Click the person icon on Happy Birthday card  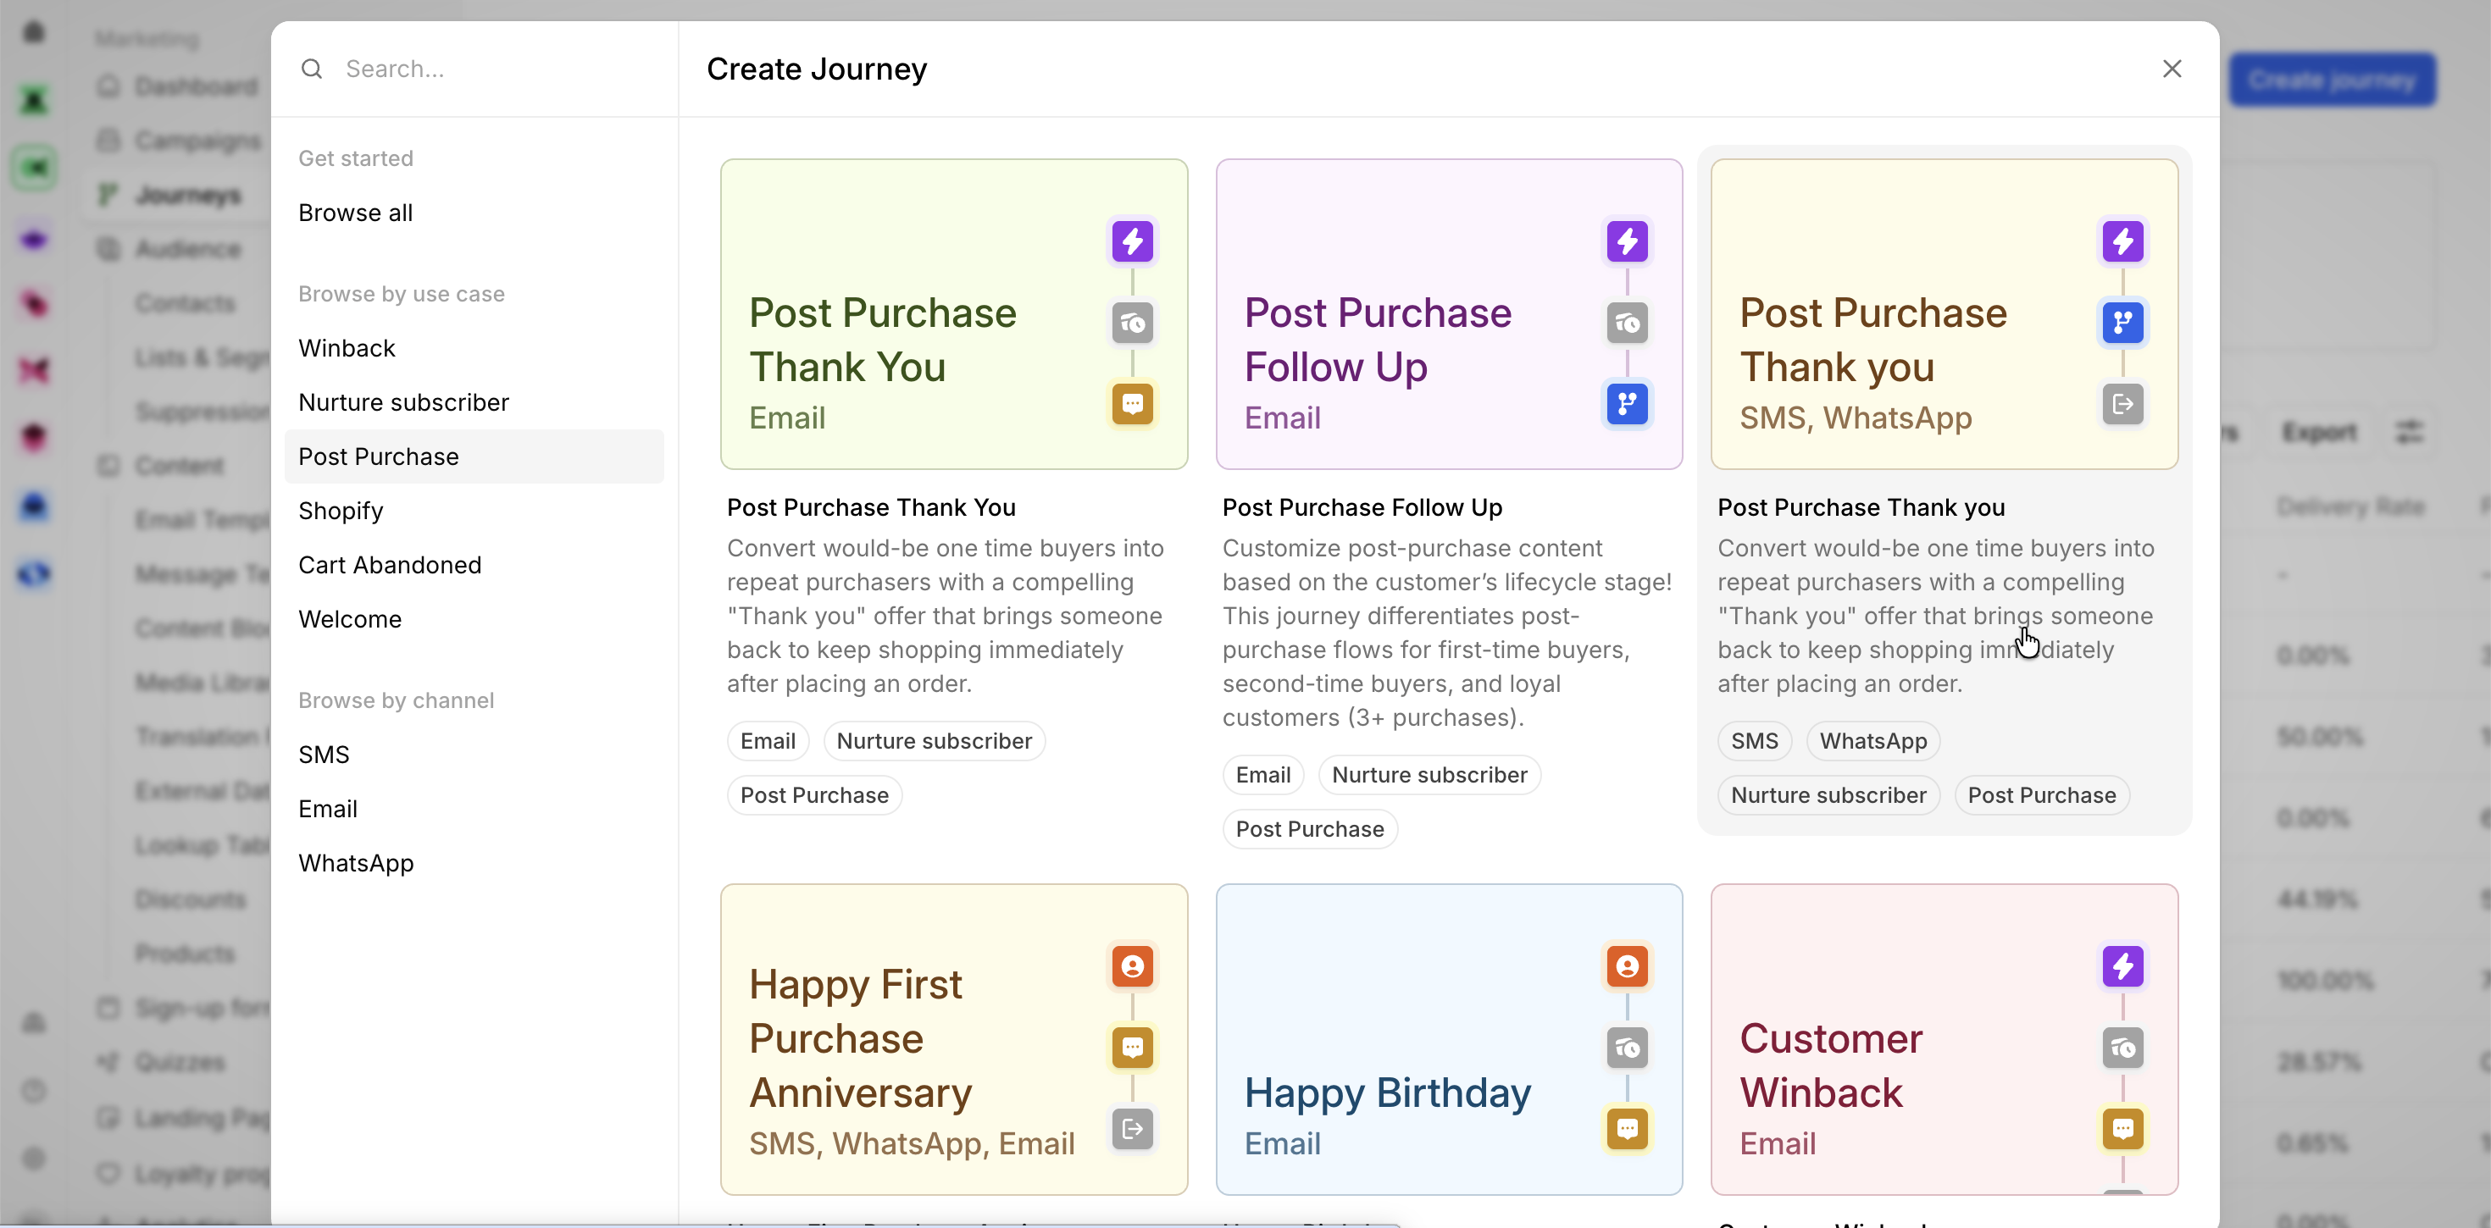[1627, 966]
